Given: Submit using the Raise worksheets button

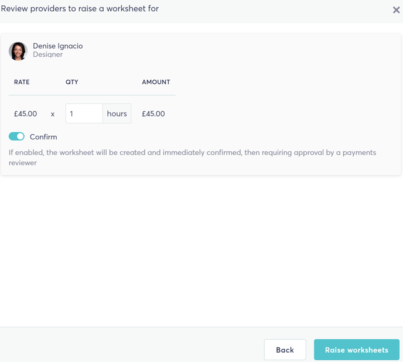Looking at the screenshot, I should (x=357, y=350).
